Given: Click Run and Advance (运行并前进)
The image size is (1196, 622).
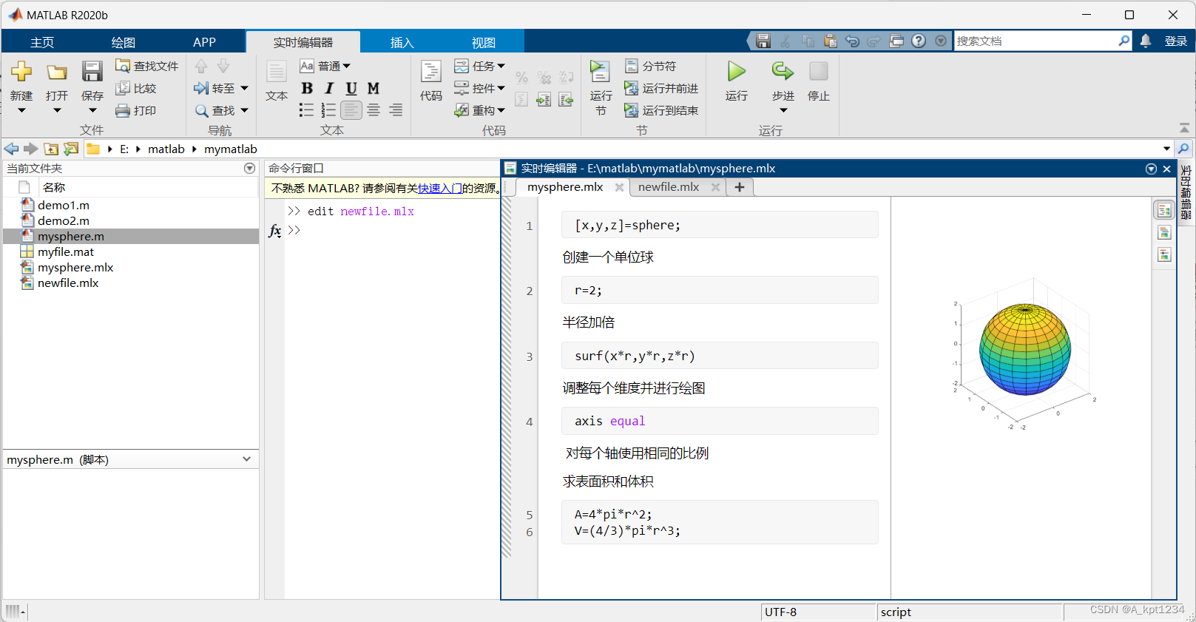Looking at the screenshot, I should (661, 88).
